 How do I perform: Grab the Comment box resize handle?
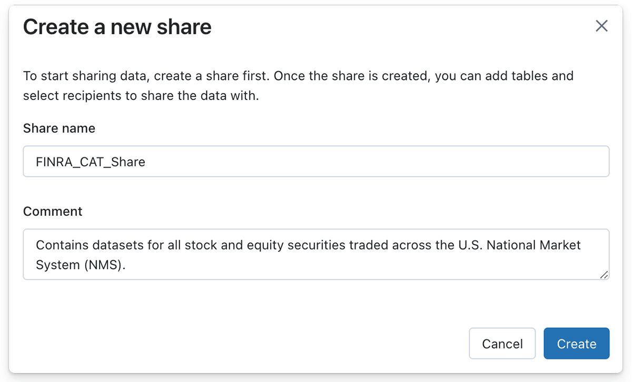[604, 275]
